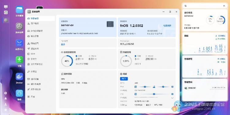The image size is (230, 115).
Task: Open the update rocket sidebar item
Action: 40,89
